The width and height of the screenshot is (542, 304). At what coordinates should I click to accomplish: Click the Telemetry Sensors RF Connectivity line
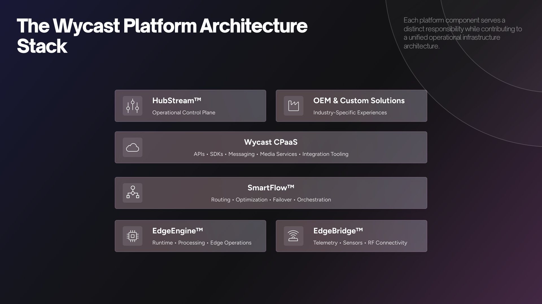tap(360, 243)
